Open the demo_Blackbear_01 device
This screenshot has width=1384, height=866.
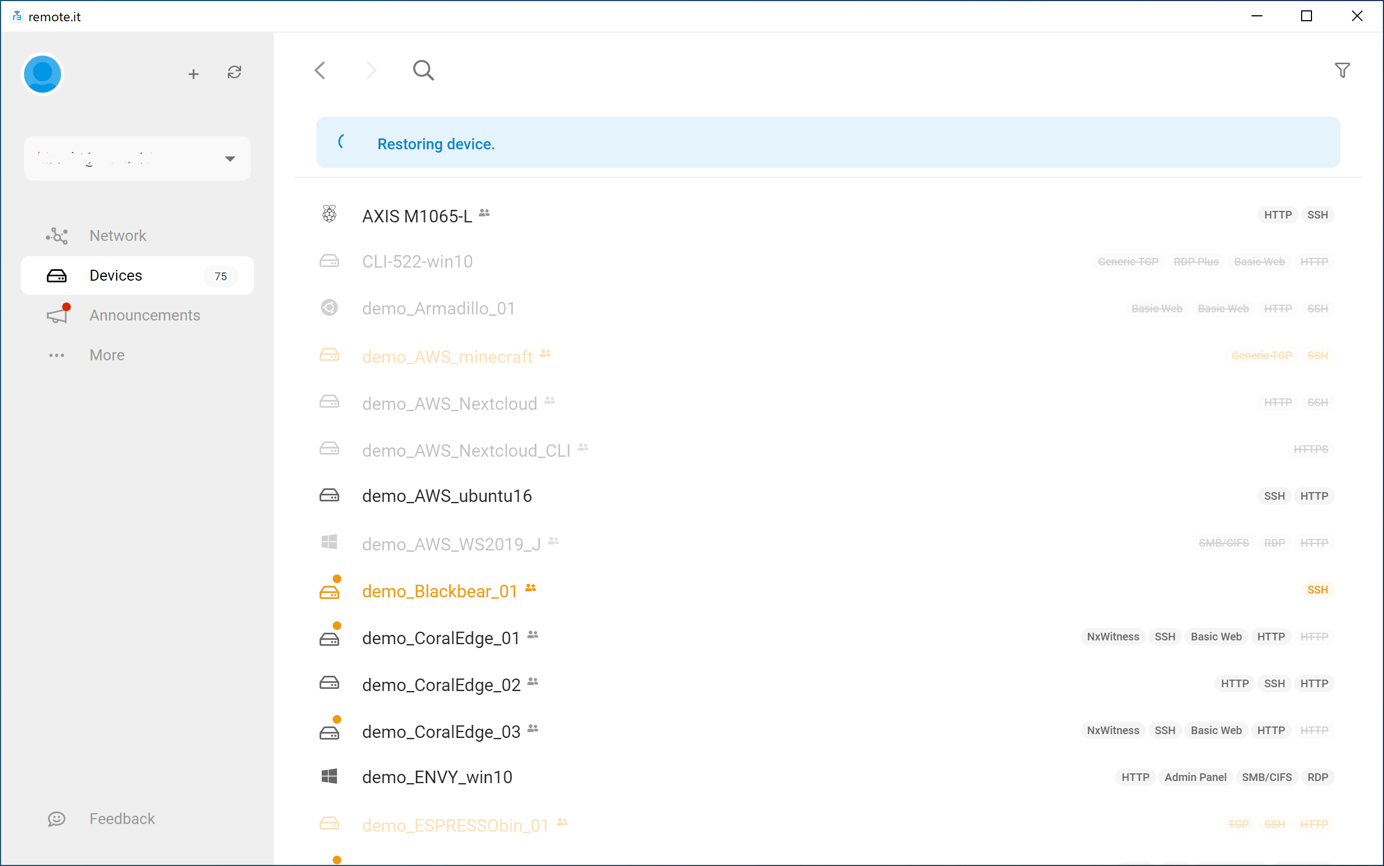tap(440, 591)
